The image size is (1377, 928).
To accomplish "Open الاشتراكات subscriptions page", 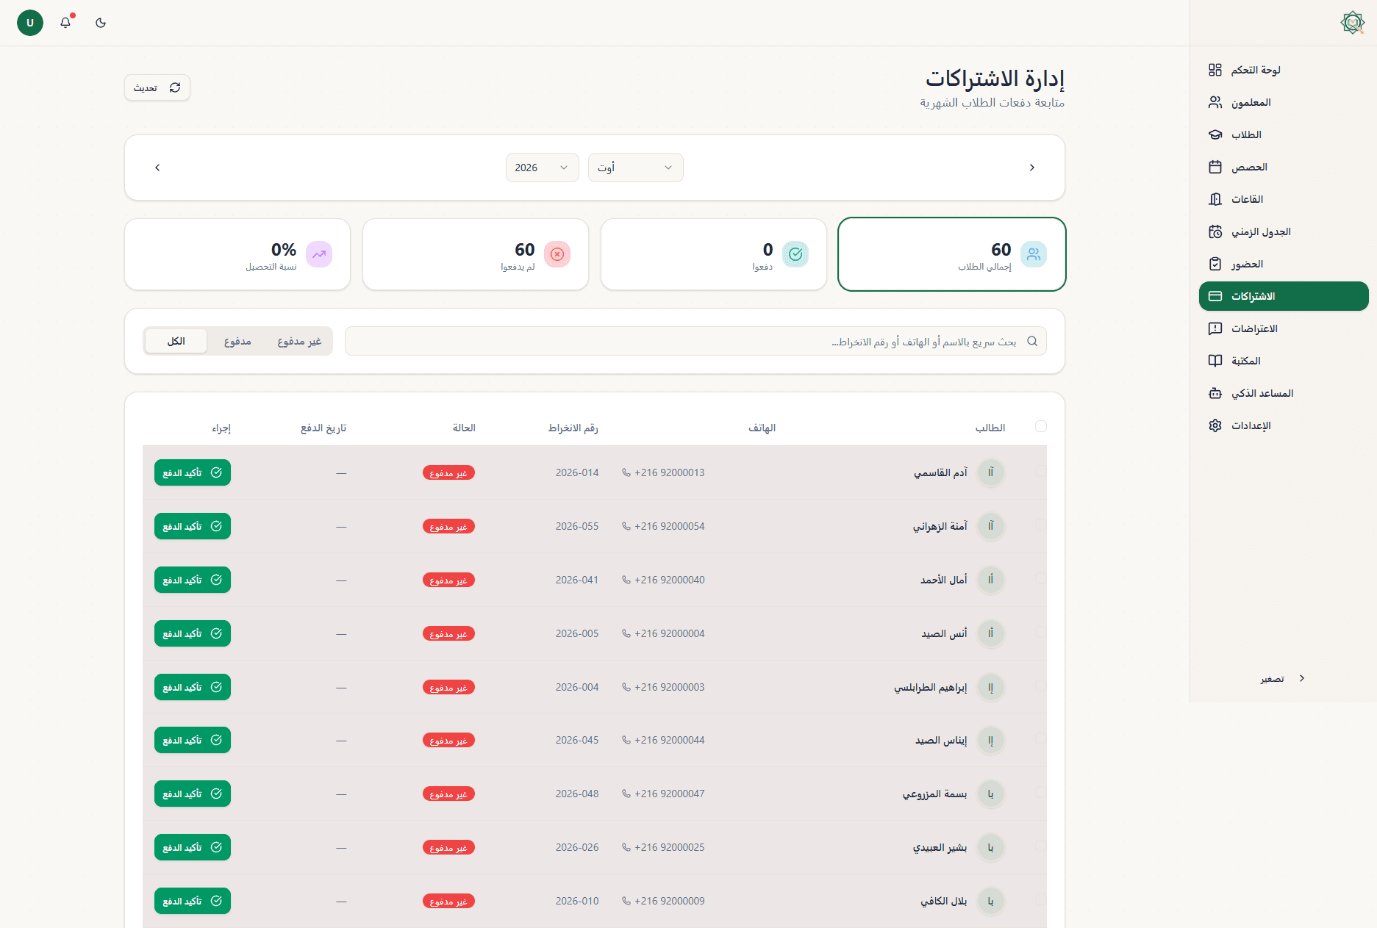I will coord(1284,296).
